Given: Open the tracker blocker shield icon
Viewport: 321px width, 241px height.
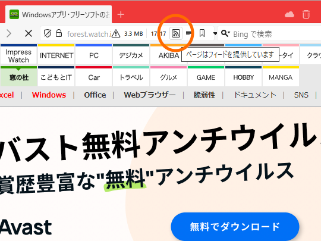Looking at the screenshot, I should pos(48,33).
